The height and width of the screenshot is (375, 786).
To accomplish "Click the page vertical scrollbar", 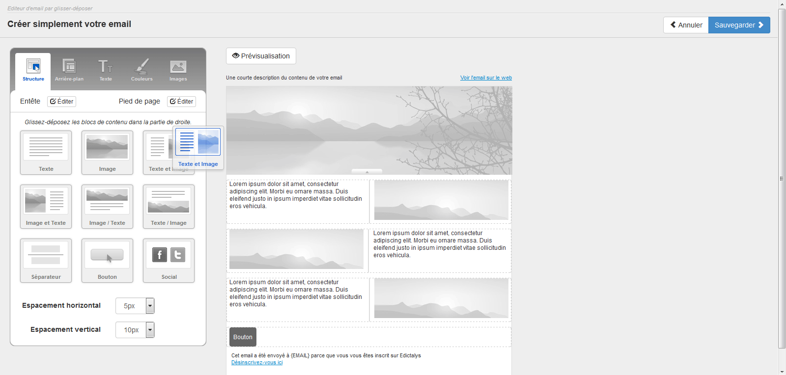I will pos(782,178).
